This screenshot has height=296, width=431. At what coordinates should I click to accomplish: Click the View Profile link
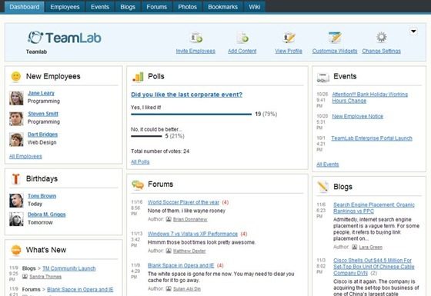(289, 51)
